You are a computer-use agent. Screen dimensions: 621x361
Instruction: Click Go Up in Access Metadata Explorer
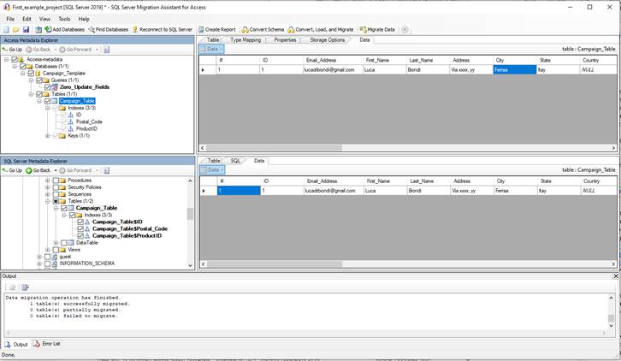click(12, 50)
